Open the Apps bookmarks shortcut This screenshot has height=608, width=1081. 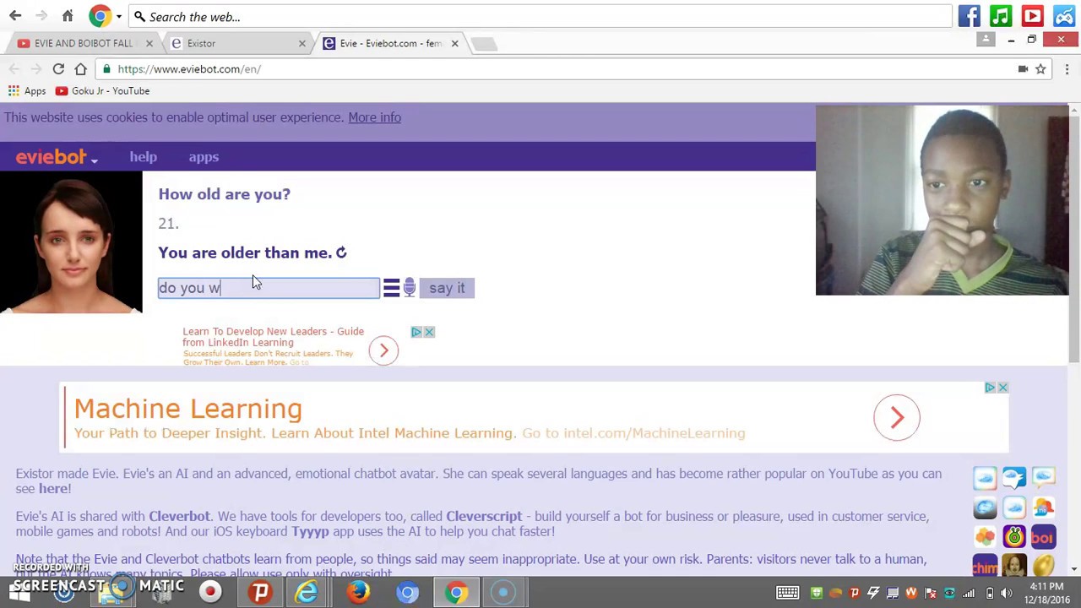click(x=27, y=91)
